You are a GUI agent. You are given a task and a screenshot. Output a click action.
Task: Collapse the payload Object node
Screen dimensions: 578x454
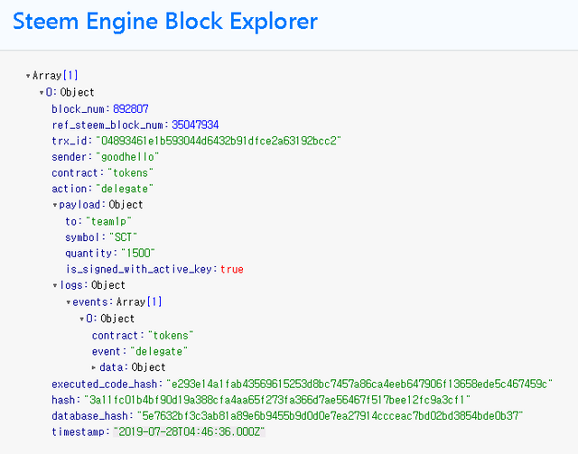click(x=55, y=205)
